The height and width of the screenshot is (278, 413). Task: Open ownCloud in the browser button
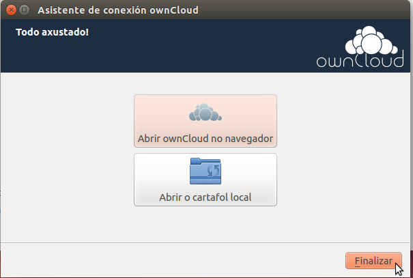pos(205,121)
